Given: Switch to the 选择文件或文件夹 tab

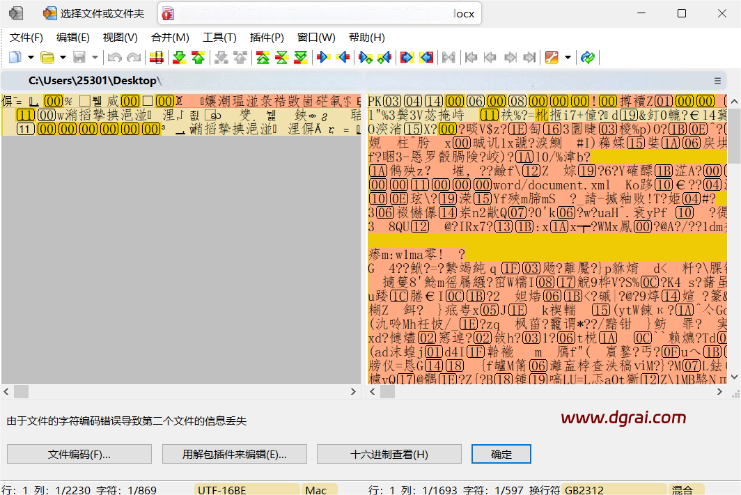Looking at the screenshot, I should click(x=93, y=13).
